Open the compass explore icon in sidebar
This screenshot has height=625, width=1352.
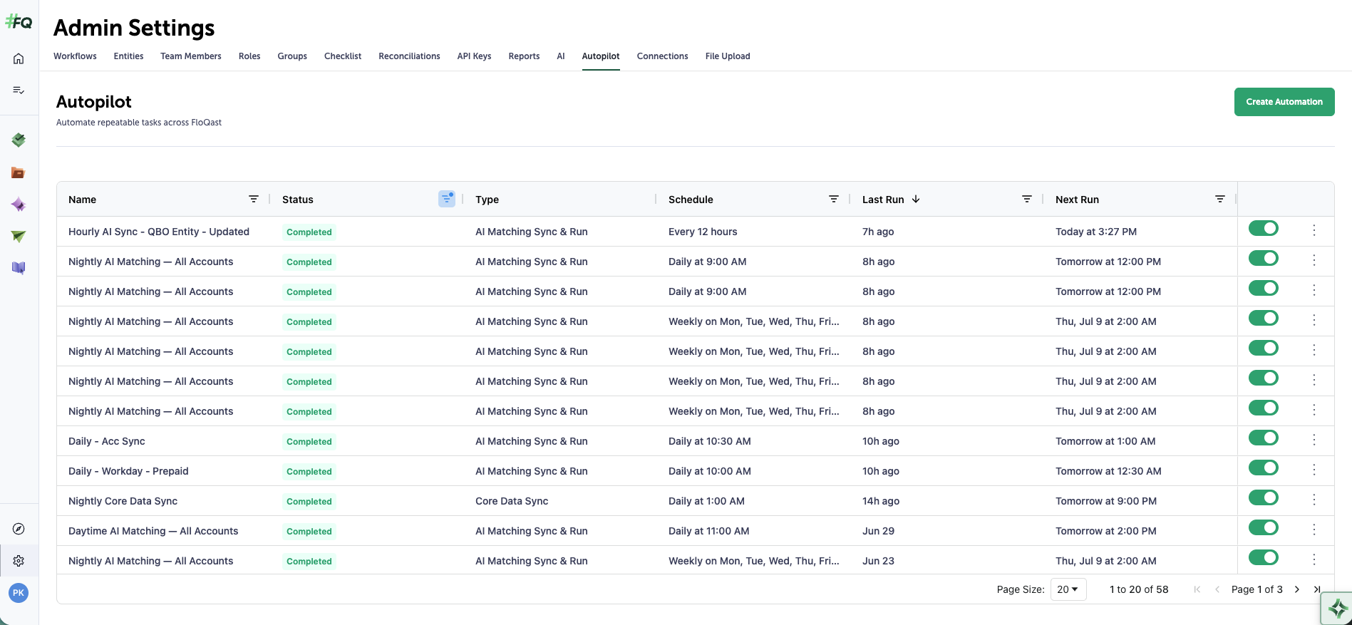tap(19, 528)
